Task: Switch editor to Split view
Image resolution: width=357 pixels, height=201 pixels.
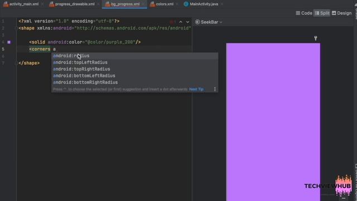Action: coord(322,13)
